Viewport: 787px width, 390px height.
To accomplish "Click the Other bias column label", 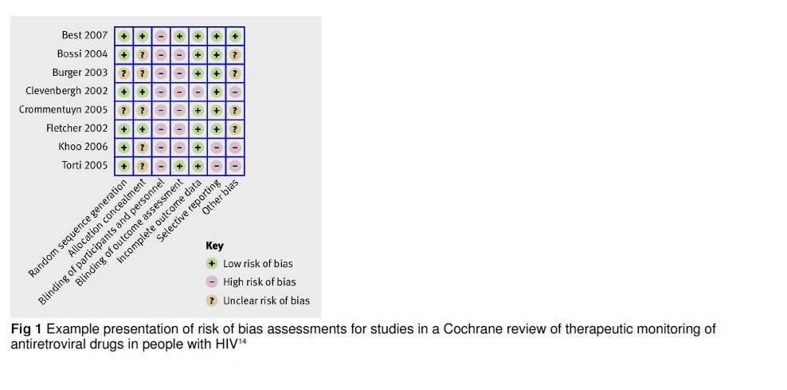I will coord(220,198).
